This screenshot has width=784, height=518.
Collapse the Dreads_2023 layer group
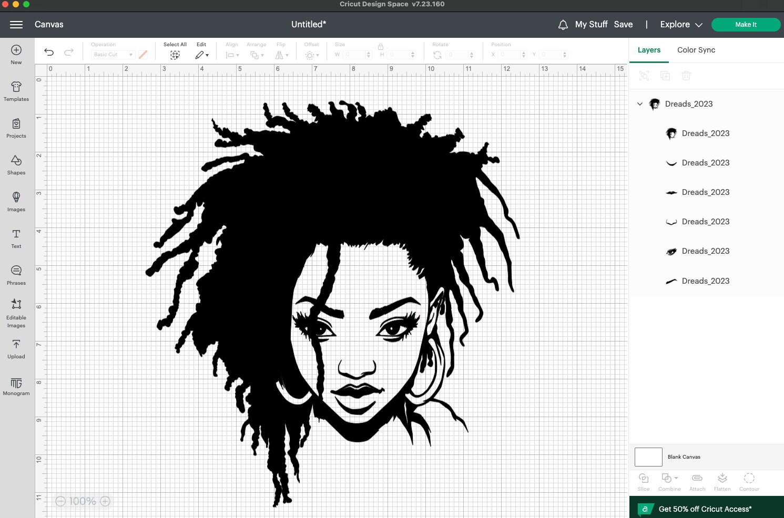[640, 104]
